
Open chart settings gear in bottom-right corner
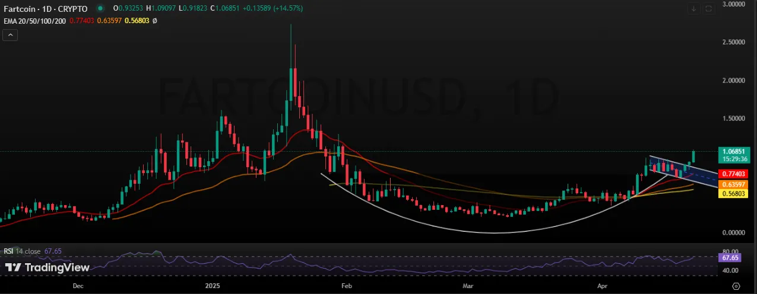(736, 285)
